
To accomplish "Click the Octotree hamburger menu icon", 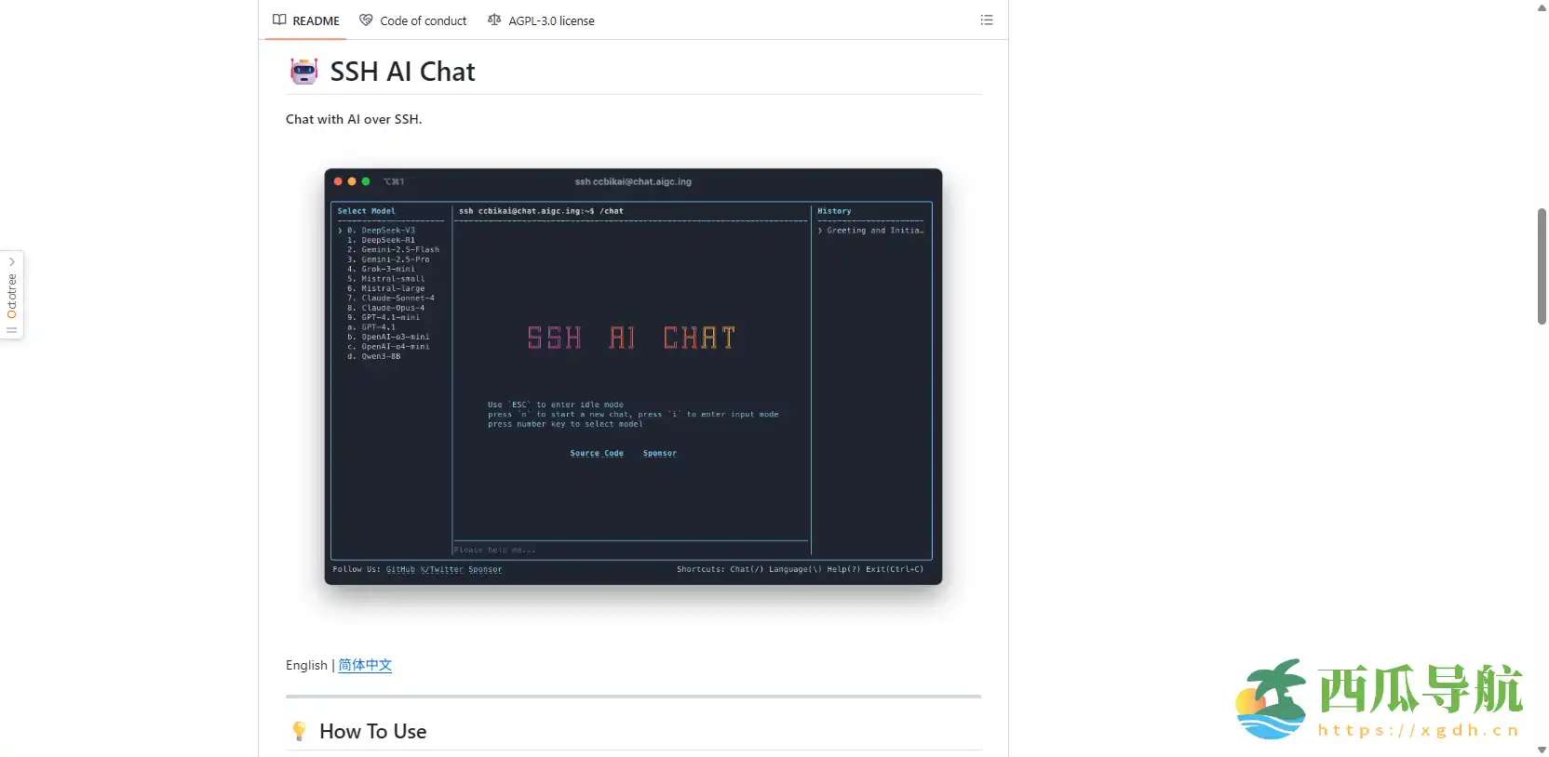I will coord(12,330).
